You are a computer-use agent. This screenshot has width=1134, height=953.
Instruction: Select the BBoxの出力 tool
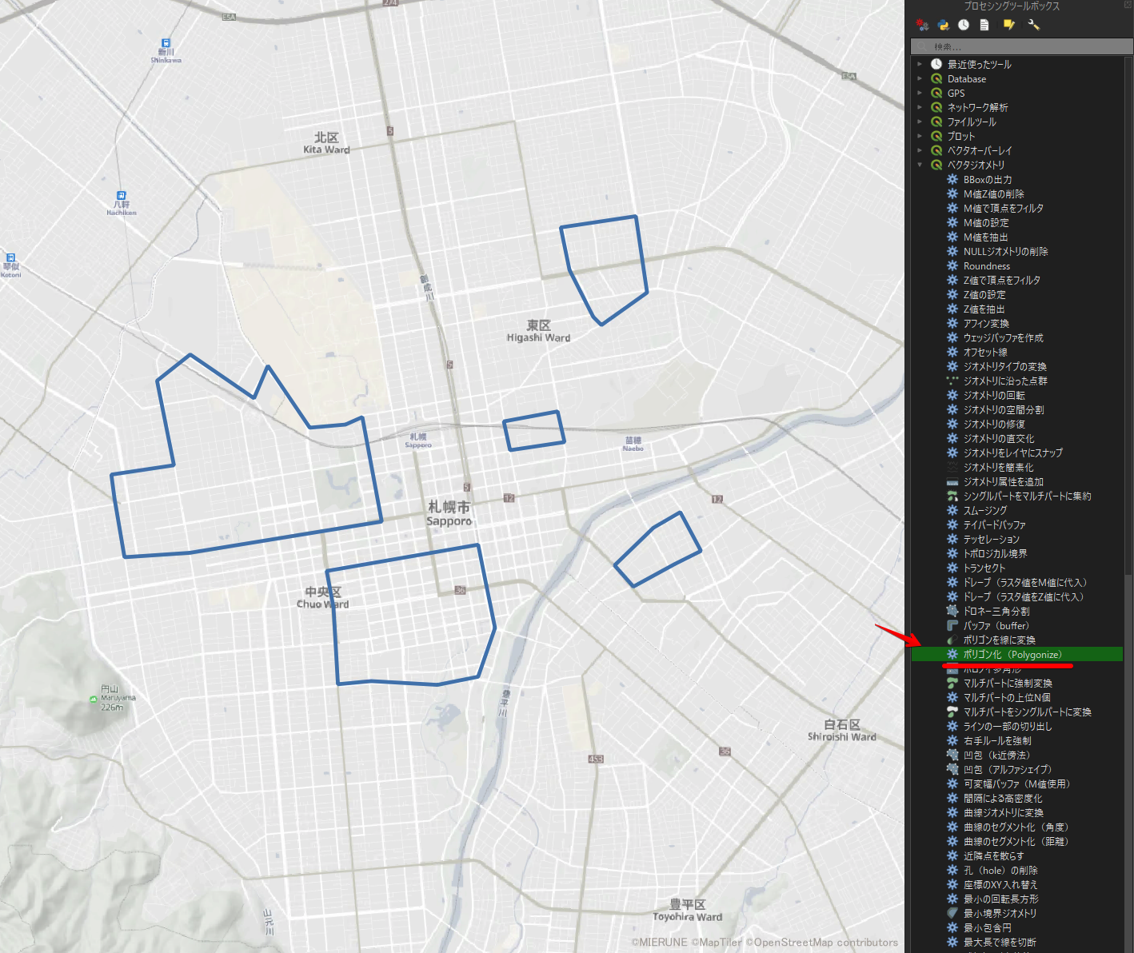click(988, 180)
